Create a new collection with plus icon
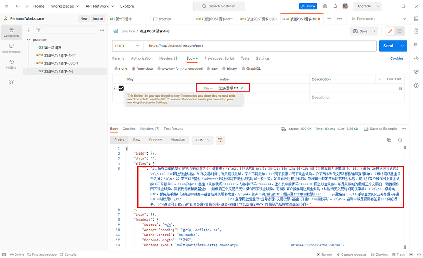This screenshot has height=258, width=423. [29, 30]
